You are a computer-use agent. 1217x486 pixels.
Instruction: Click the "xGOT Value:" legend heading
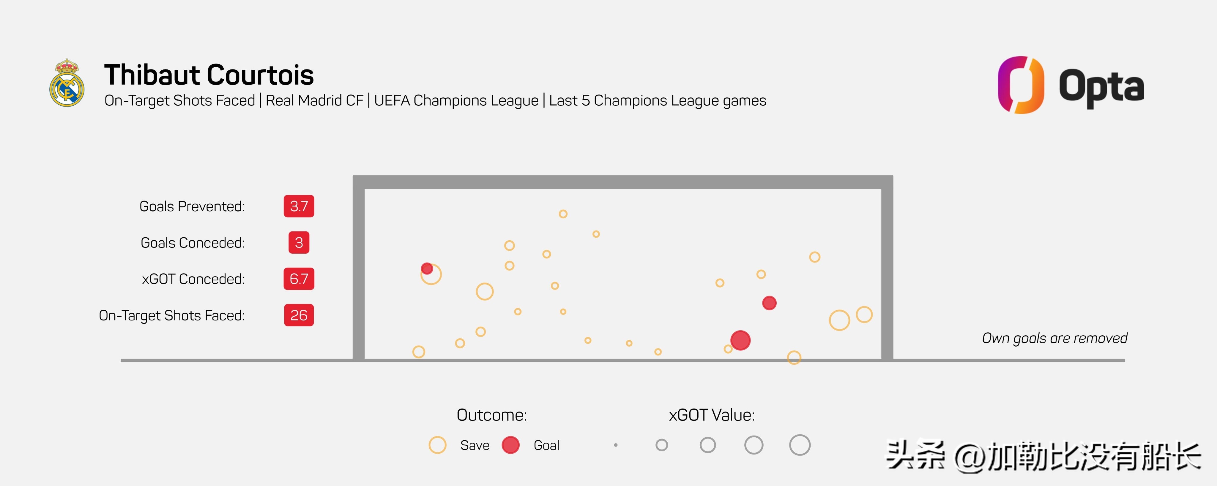coord(712,415)
